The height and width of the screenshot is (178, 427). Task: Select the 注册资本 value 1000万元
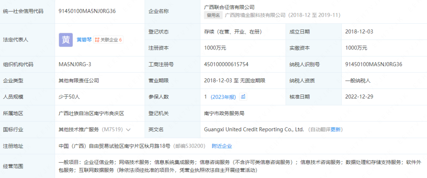[x=215, y=48]
